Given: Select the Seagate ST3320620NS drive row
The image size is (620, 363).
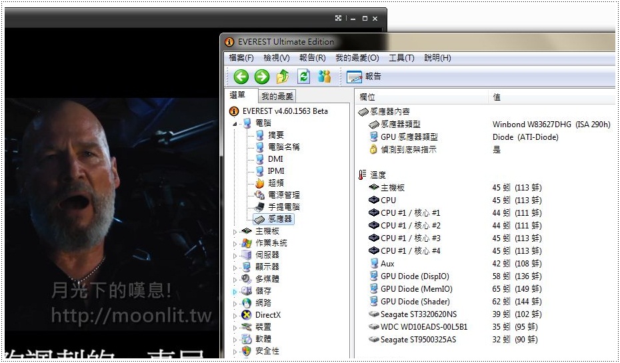Looking at the screenshot, I should [418, 314].
